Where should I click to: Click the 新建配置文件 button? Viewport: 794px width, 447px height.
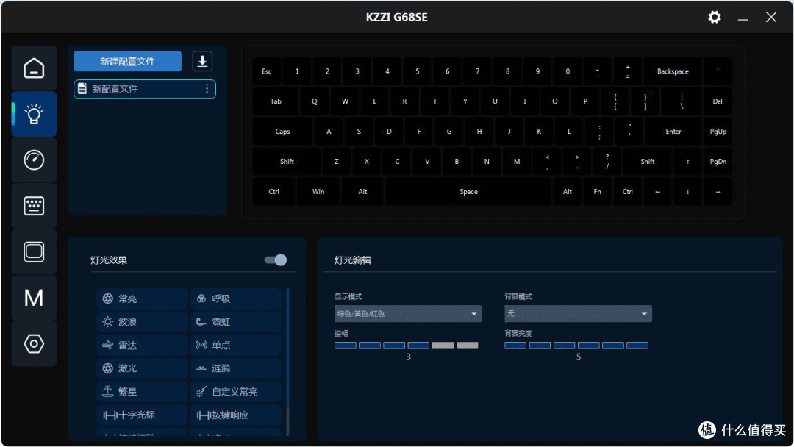coord(128,61)
